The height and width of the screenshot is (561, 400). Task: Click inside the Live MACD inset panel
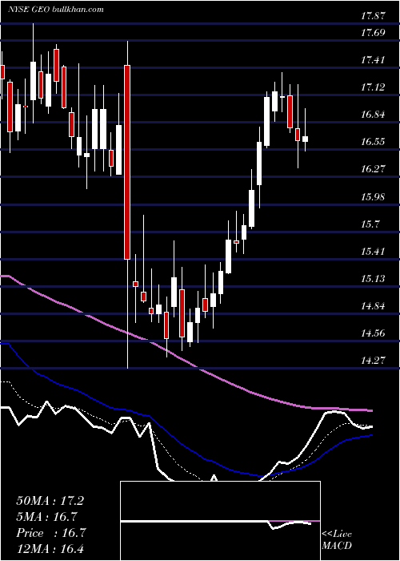pyautogui.click(x=220, y=521)
